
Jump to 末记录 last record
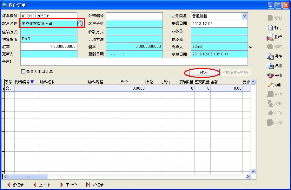click(x=88, y=185)
